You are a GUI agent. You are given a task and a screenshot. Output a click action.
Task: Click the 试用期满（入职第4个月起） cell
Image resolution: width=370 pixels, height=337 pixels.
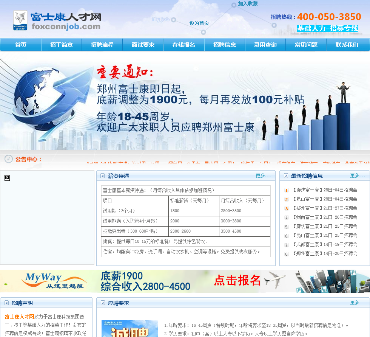(135, 221)
